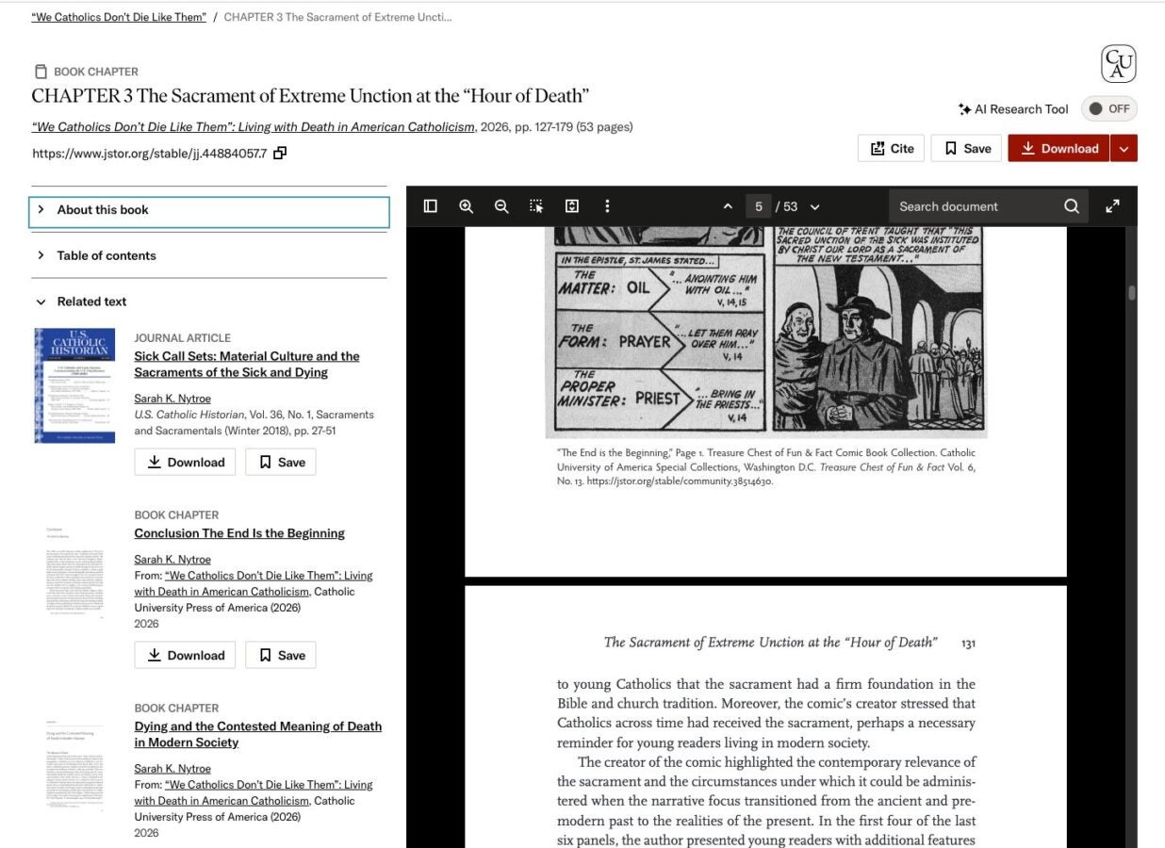This screenshot has width=1165, height=848.
Task: Open the italic book title link under chapter heading
Action: tap(253, 126)
